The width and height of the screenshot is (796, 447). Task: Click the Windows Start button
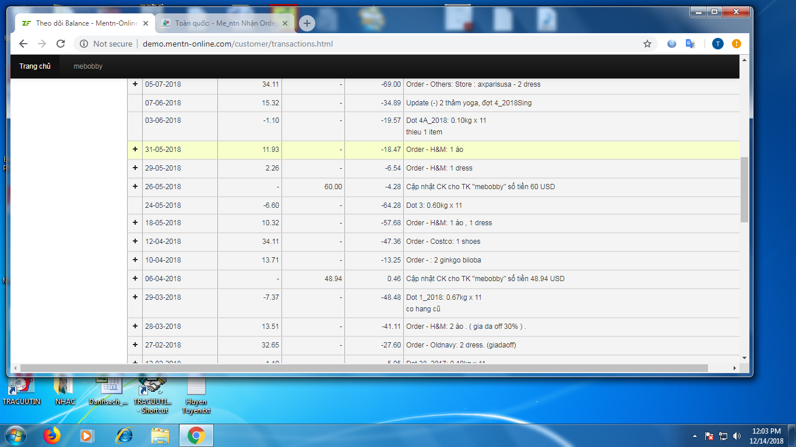(15, 435)
